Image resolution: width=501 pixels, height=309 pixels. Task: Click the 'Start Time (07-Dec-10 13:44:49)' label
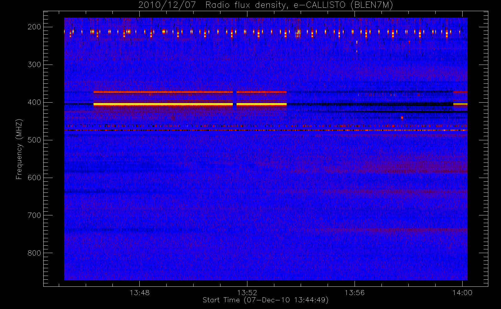265,300
